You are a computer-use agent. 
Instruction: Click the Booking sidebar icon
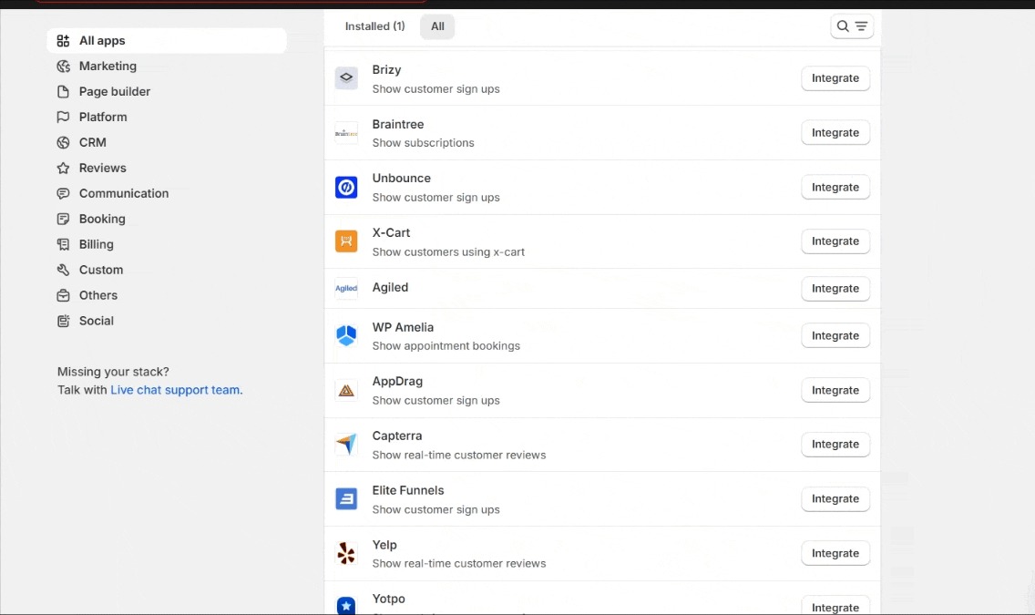click(64, 219)
